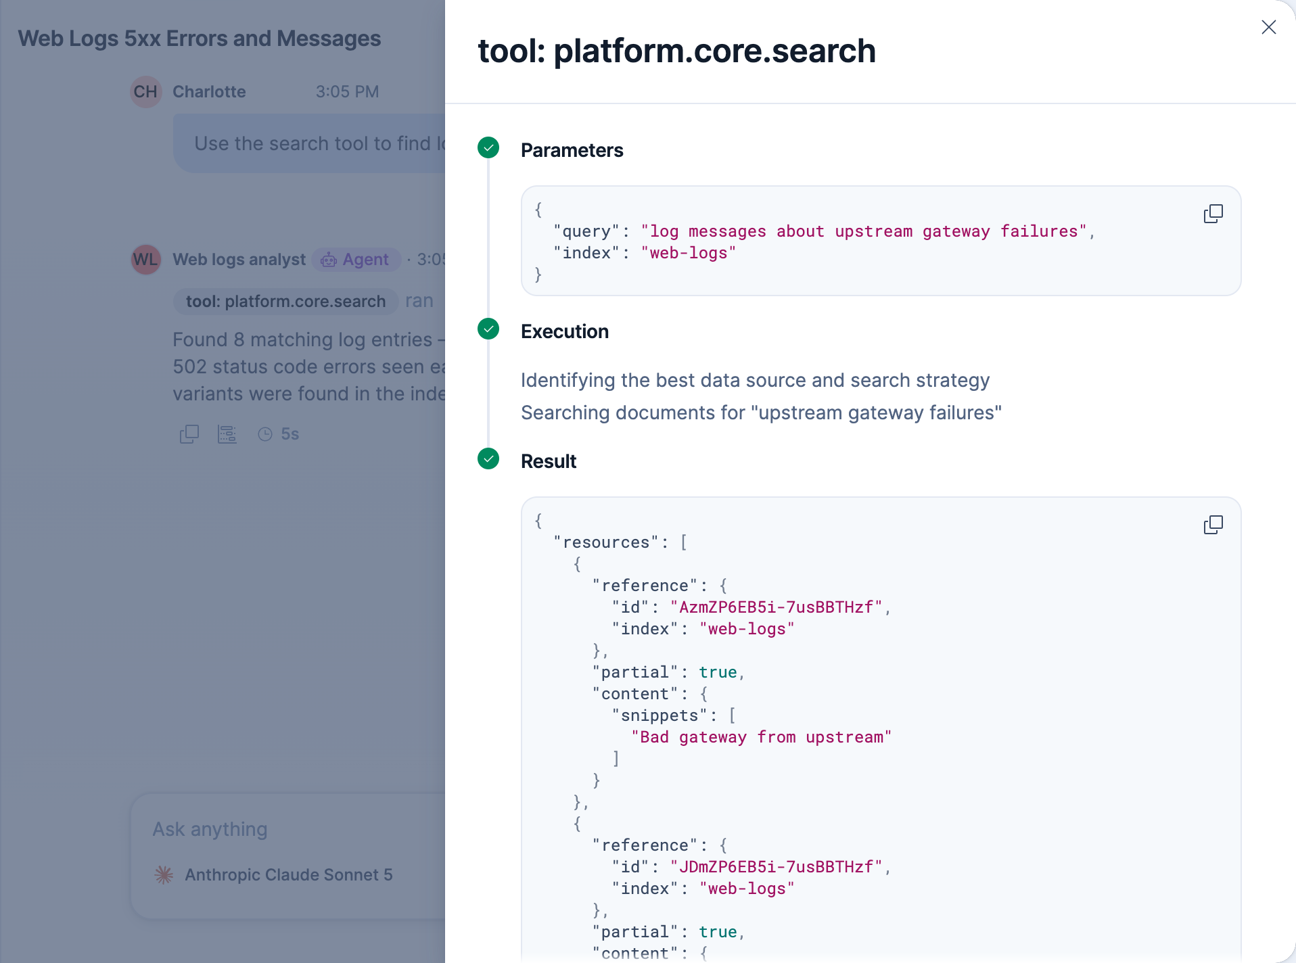The height and width of the screenshot is (963, 1296).
Task: Click the snippet "Bad gateway from upstream"
Action: click(x=761, y=737)
